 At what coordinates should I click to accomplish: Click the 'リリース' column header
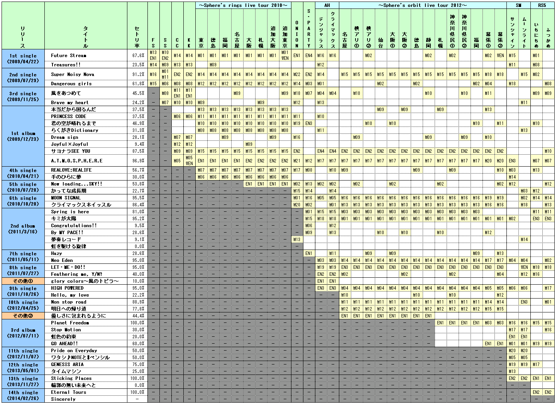(23, 25)
